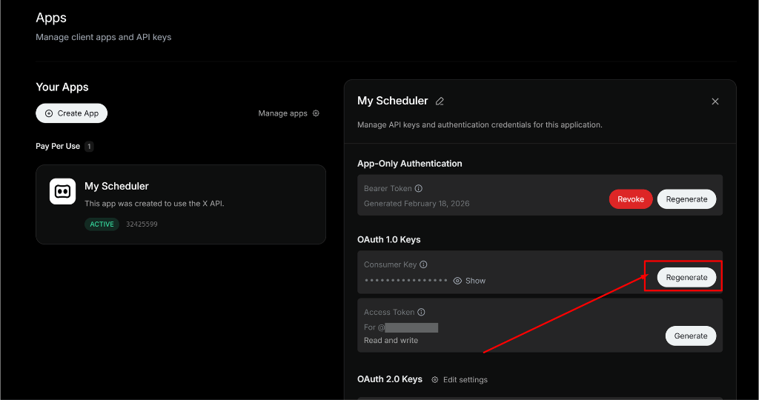Click the 'OAuth 1.0 Keys' heading
Image resolution: width=759 pixels, height=400 pixels.
388,240
